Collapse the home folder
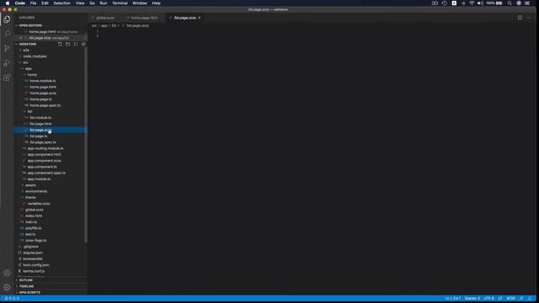 click(32, 75)
